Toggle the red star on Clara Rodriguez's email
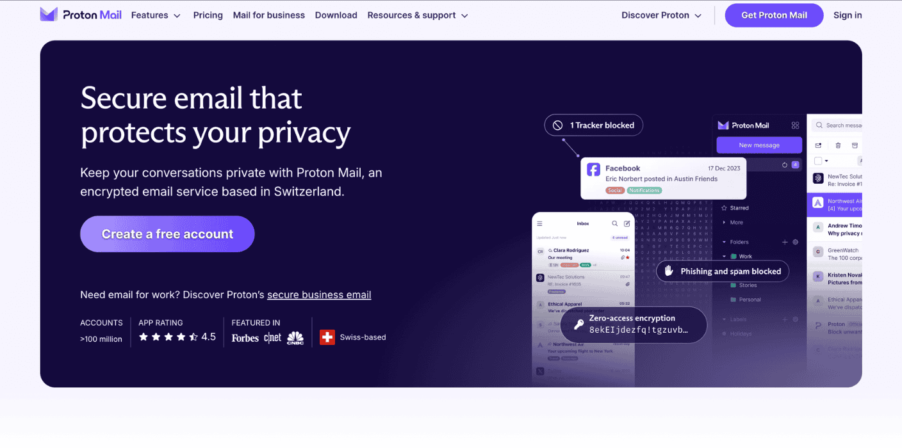Image resolution: width=902 pixels, height=448 pixels. tap(628, 257)
